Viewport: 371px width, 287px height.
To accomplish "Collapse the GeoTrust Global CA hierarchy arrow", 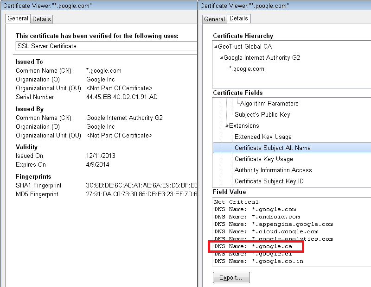I will click(x=216, y=47).
